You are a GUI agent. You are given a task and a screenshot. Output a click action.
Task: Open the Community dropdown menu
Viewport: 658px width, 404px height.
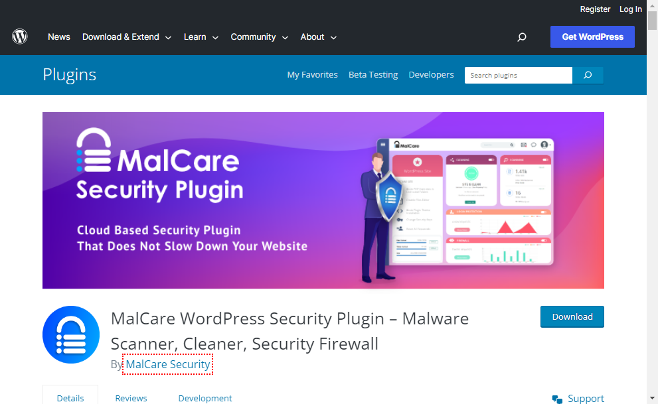[x=260, y=37]
